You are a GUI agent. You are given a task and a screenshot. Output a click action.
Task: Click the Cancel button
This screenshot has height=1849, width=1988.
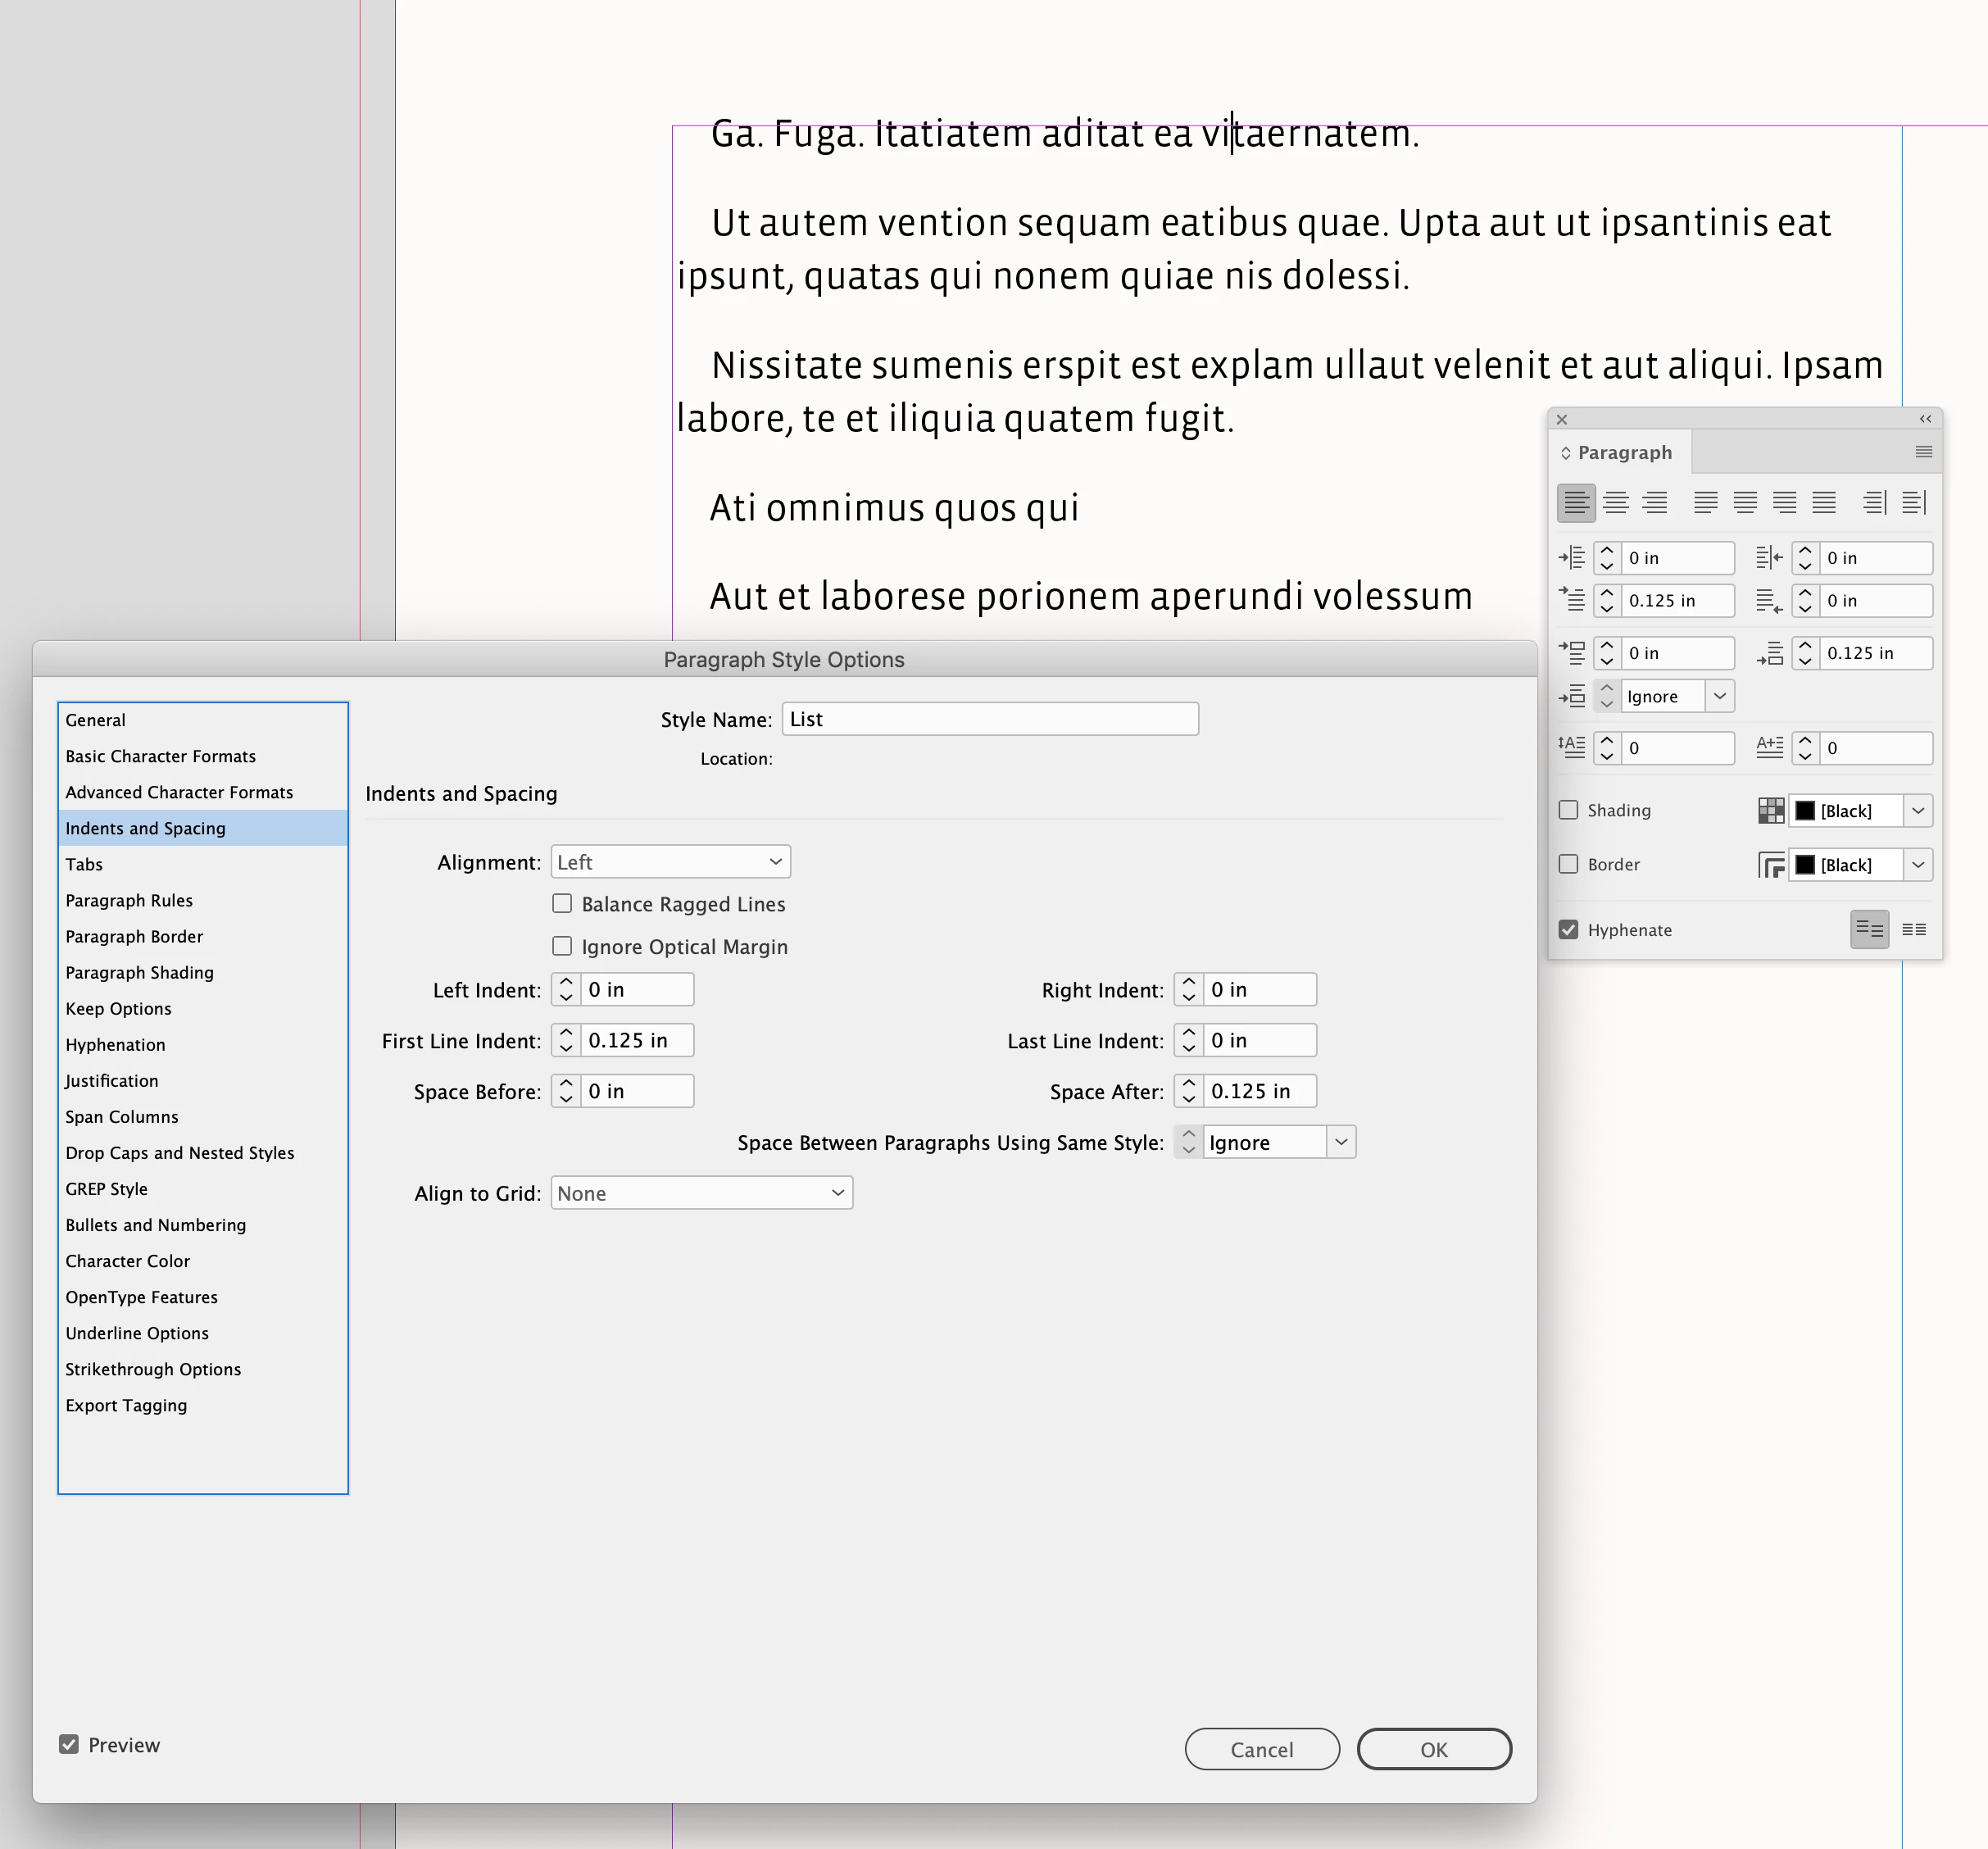pos(1261,1749)
